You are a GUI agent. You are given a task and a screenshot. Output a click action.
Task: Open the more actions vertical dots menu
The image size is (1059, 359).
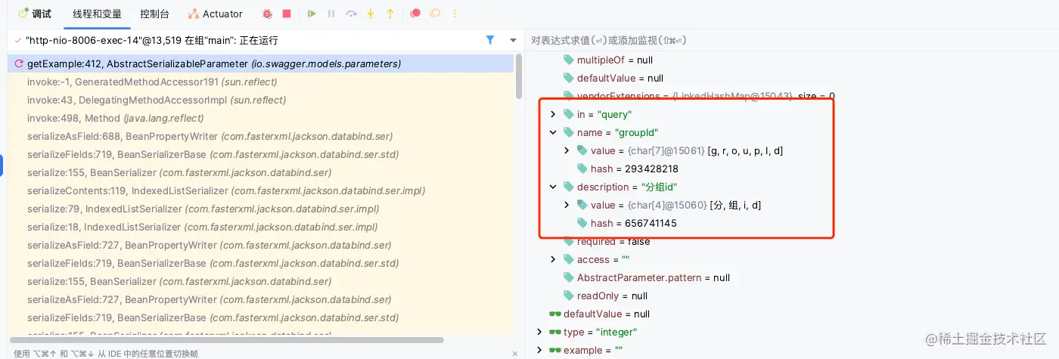(x=455, y=14)
